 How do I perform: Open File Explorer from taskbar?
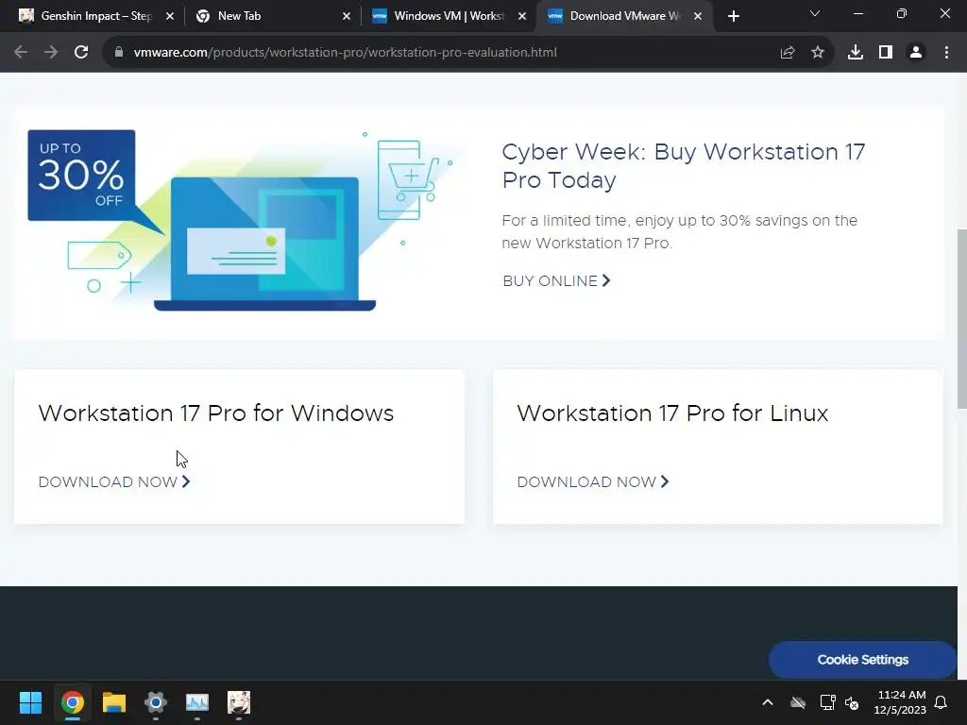click(x=114, y=702)
